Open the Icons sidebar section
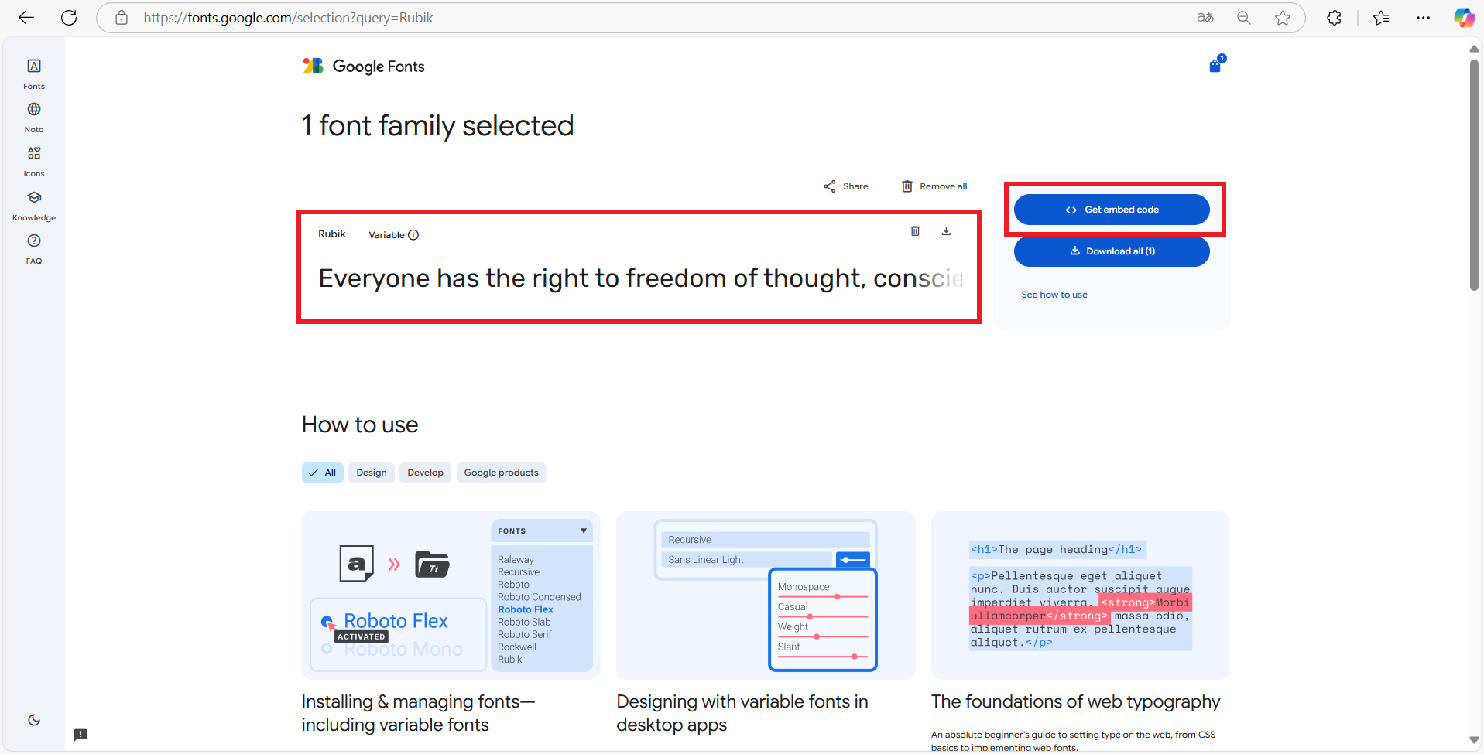1484x754 pixels. click(33, 160)
